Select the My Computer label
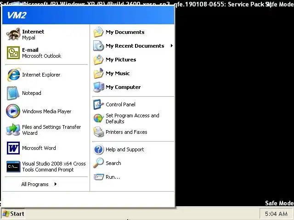Viewport: 294px width, 220px height. click(x=123, y=87)
